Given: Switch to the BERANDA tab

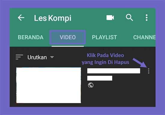Looking at the screenshot, I should [x=31, y=37].
